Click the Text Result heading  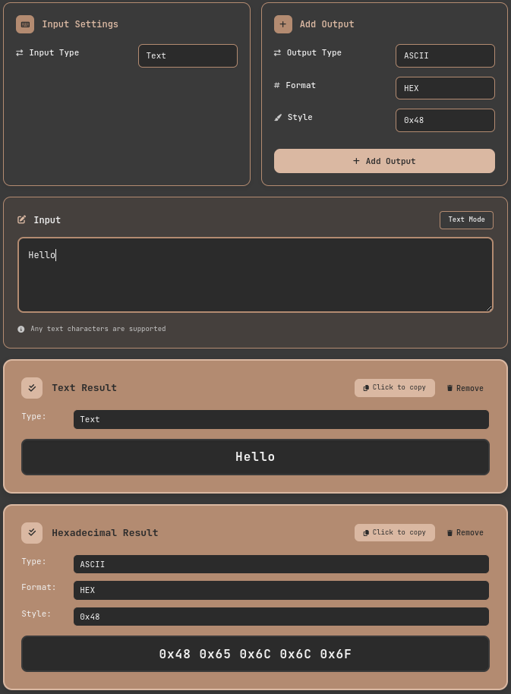click(84, 388)
